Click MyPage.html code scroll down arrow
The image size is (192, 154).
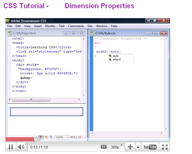coord(84,95)
